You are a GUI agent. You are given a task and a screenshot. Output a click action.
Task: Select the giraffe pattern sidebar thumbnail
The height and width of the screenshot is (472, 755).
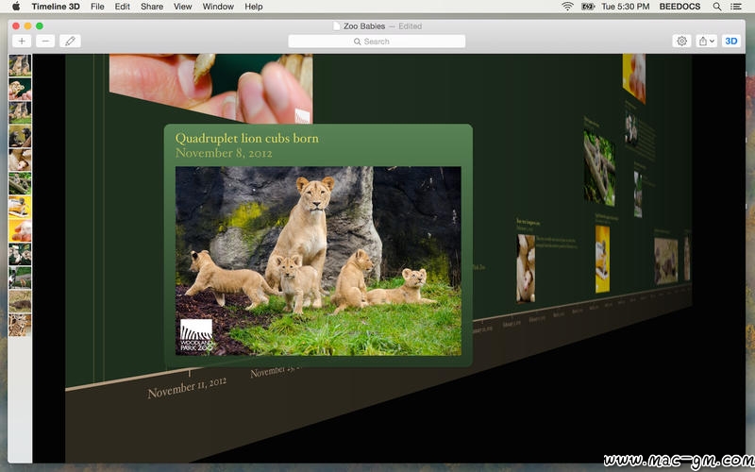click(x=20, y=325)
